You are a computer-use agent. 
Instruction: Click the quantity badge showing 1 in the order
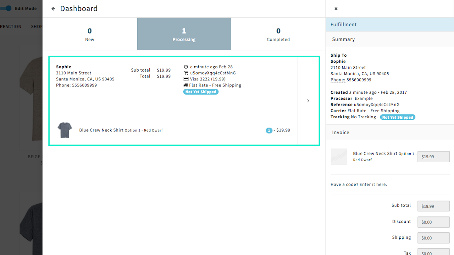269,130
